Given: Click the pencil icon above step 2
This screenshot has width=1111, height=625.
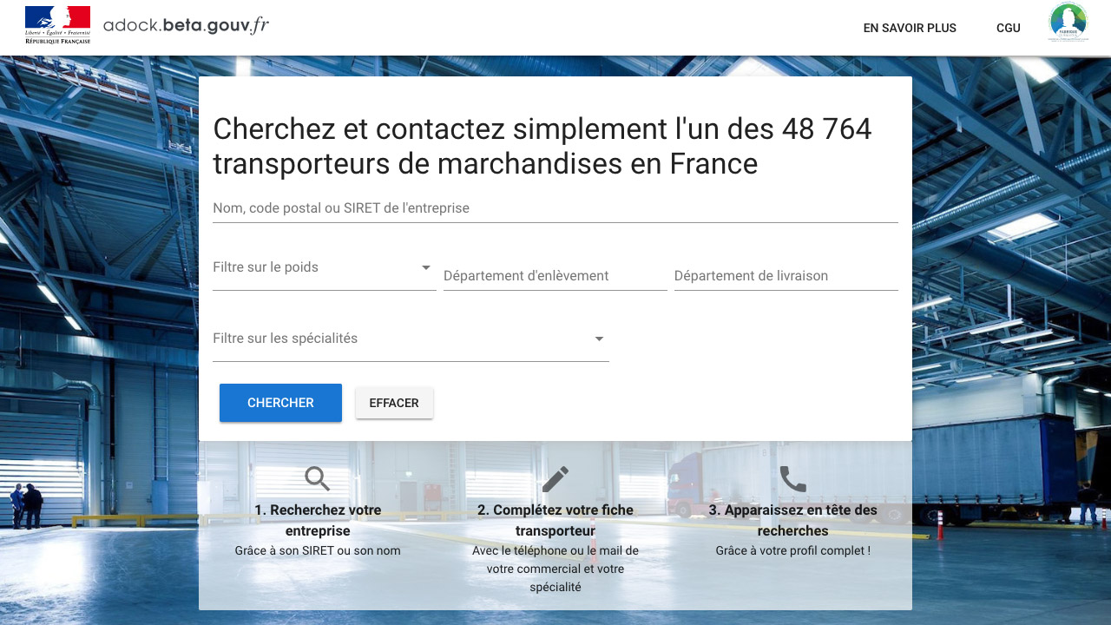Looking at the screenshot, I should 555,478.
